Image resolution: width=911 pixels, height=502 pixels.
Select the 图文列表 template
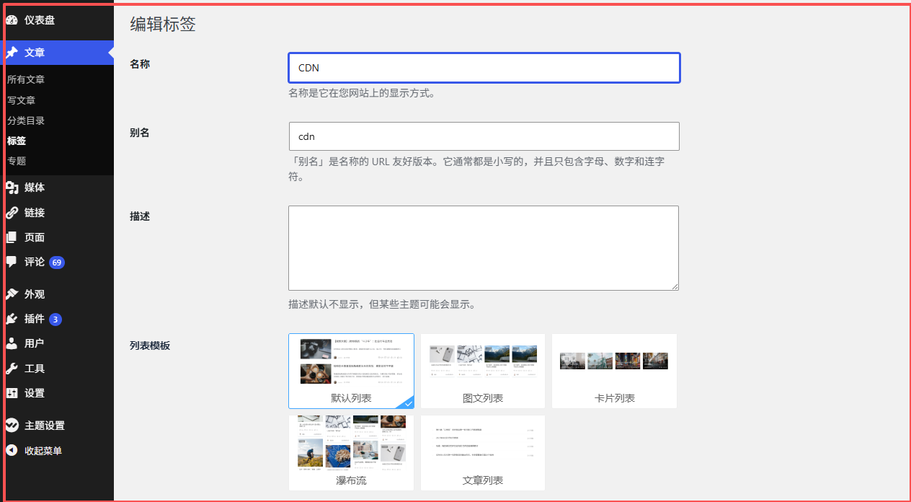[483, 371]
